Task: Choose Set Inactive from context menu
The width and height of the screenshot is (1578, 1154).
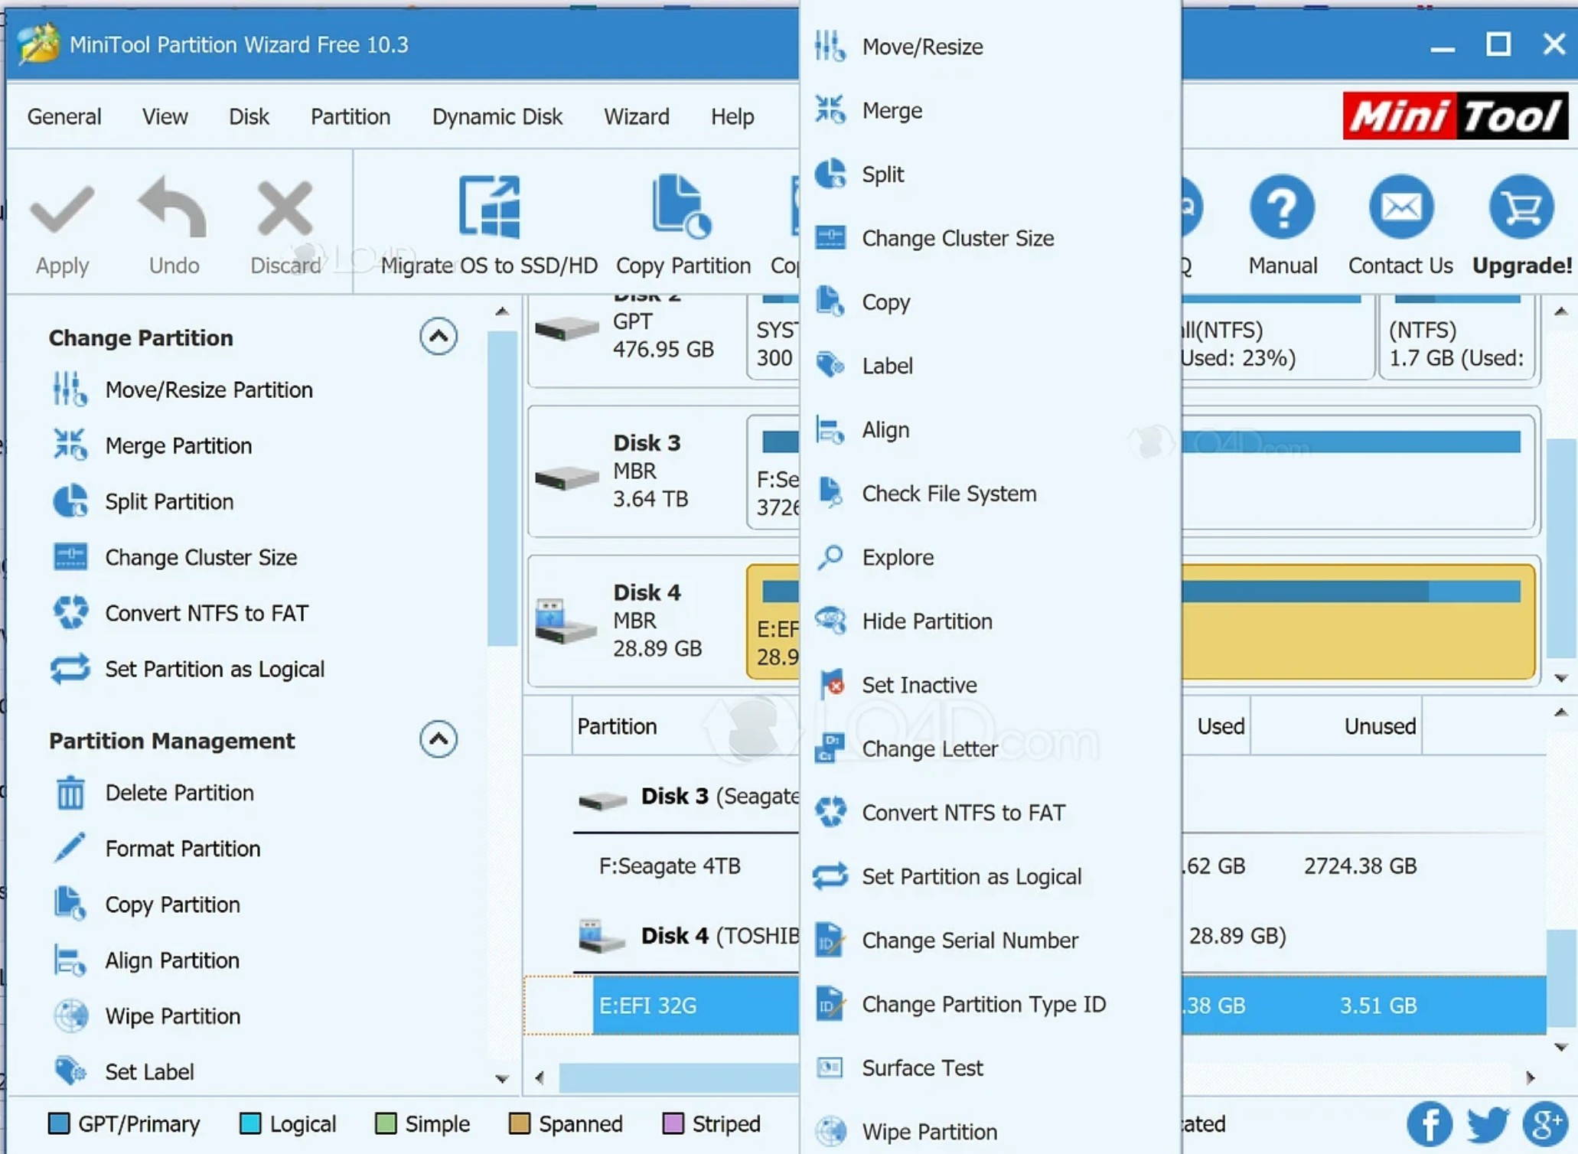Action: coord(990,685)
